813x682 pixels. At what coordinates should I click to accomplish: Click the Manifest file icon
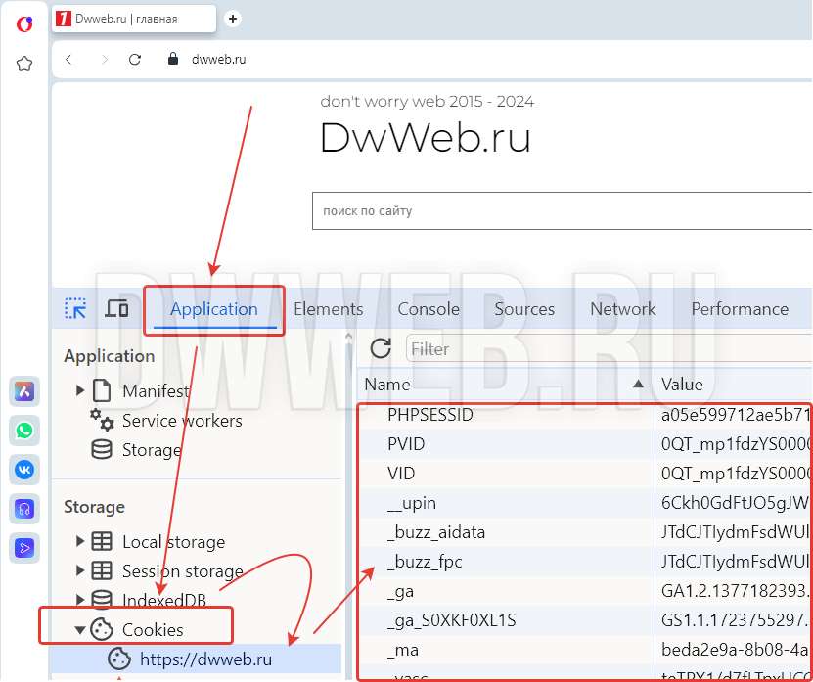pos(102,390)
